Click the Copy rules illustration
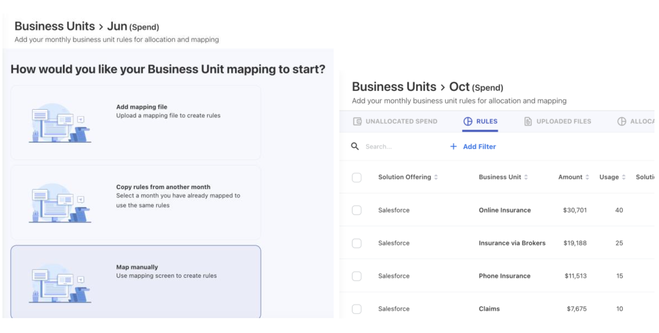The image size is (659, 333). click(x=60, y=203)
